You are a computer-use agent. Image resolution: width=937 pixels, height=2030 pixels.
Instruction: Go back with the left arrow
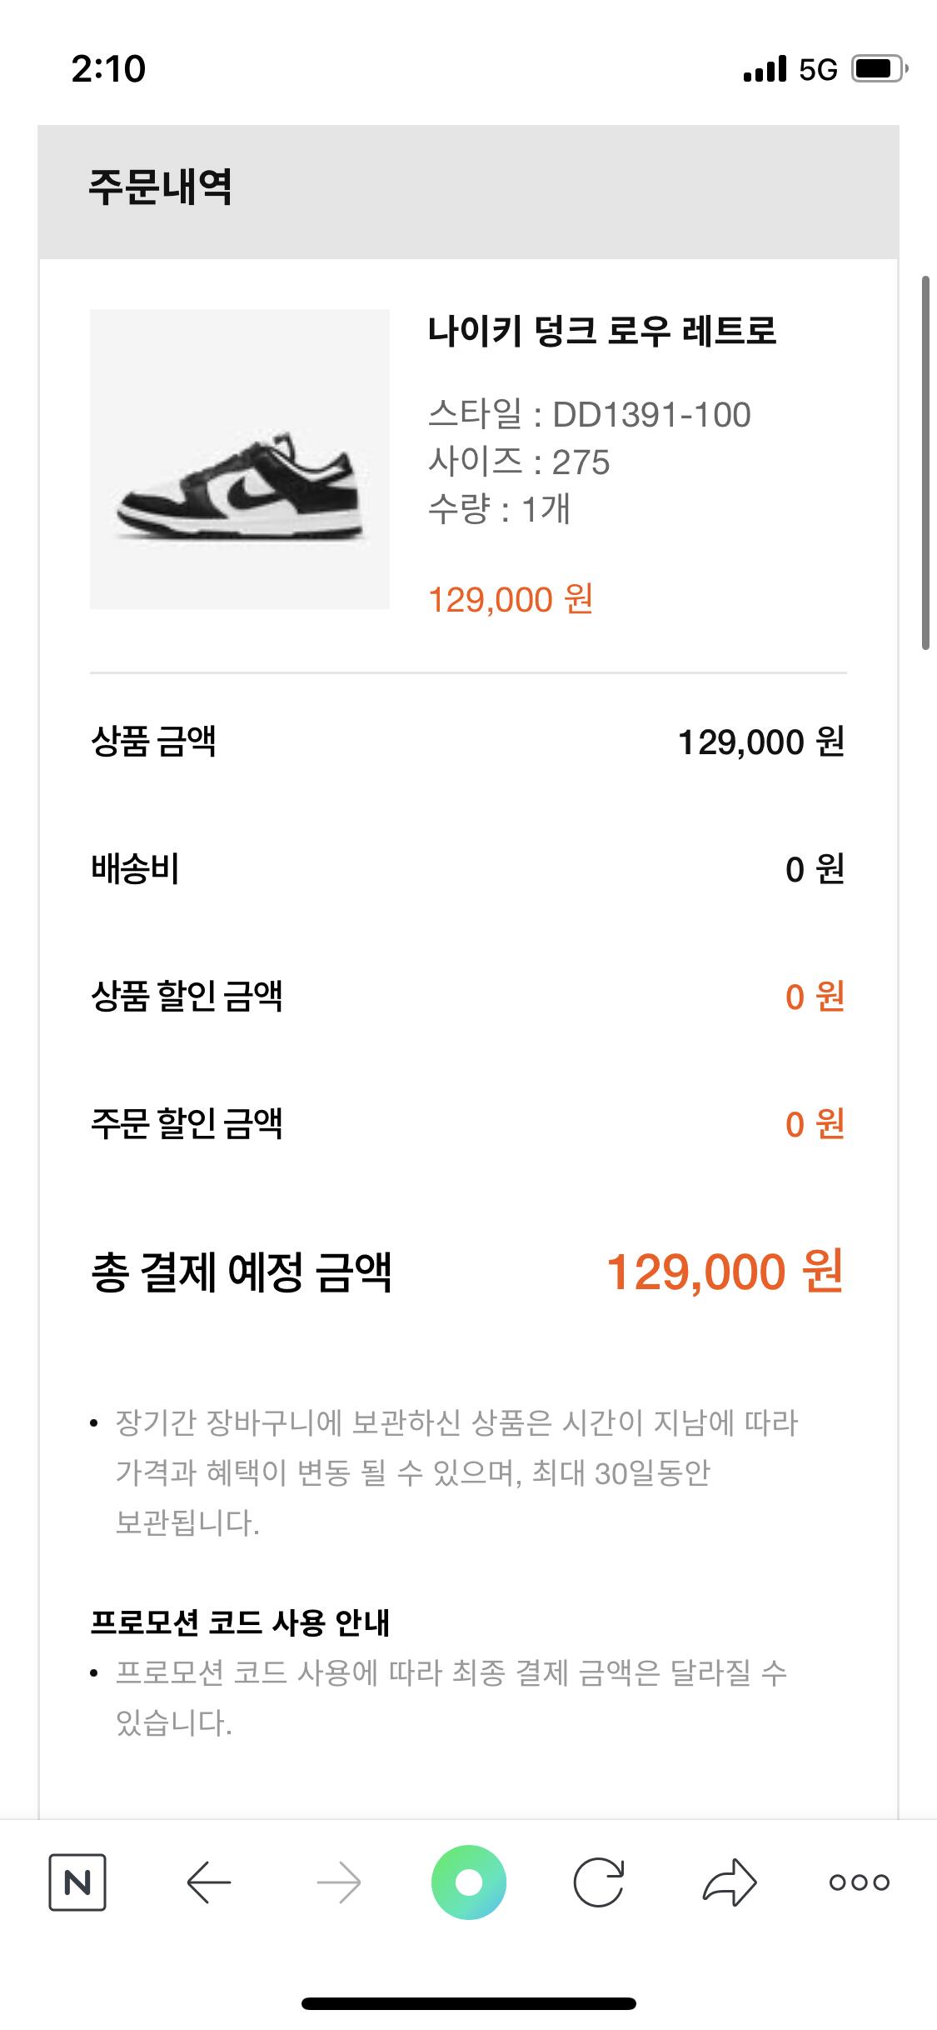[208, 1882]
